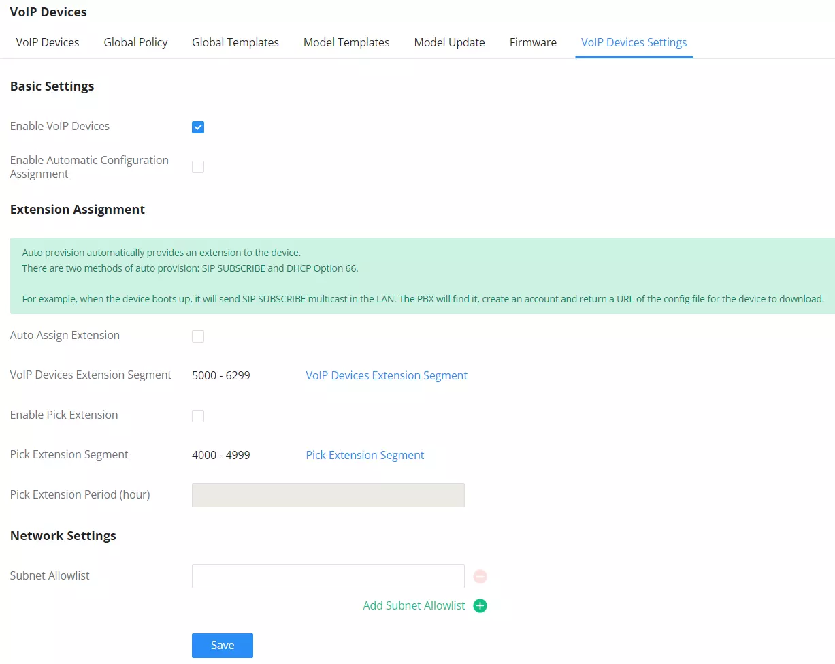Open the VoIP Devices Extension Segment link
The height and width of the screenshot is (664, 835).
tap(387, 375)
